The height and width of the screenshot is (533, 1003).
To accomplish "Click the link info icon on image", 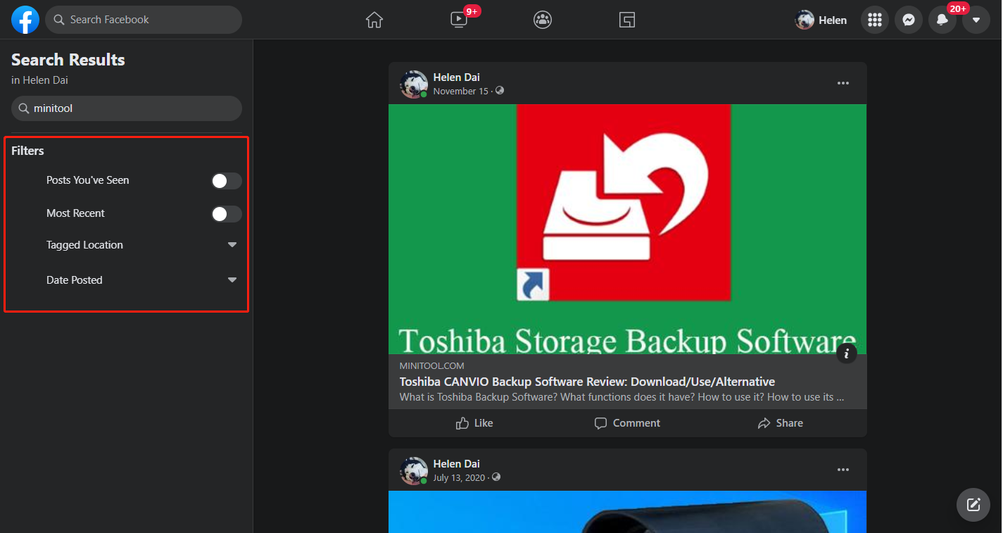I will (x=847, y=353).
